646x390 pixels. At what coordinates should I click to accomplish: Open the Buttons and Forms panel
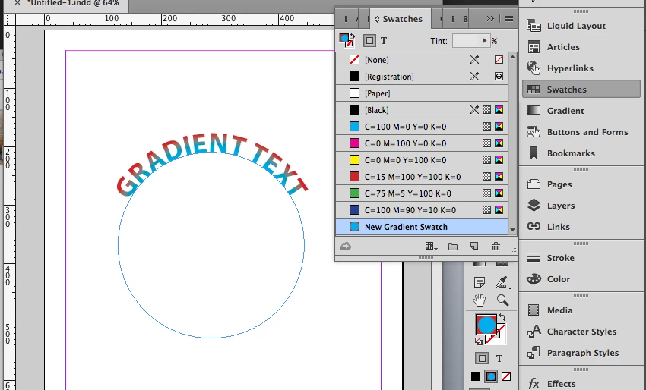pyautogui.click(x=581, y=132)
